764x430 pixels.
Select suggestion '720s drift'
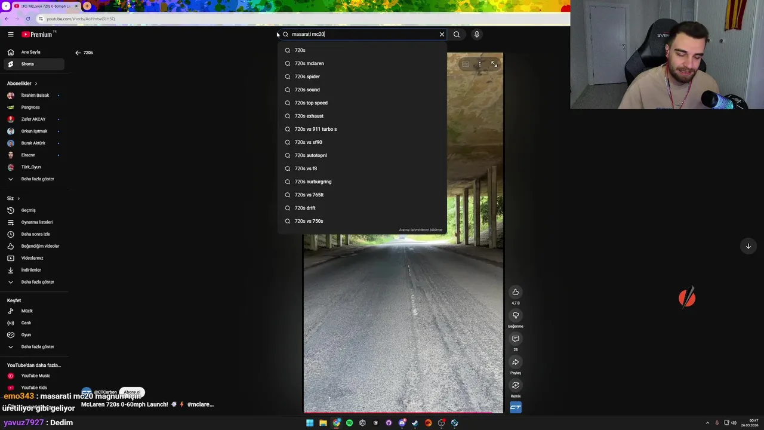coord(362,208)
